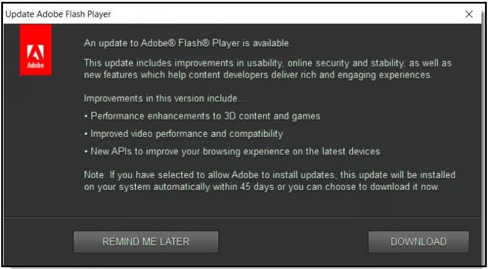Click the bullet dot before "New APIs"

coord(86,152)
